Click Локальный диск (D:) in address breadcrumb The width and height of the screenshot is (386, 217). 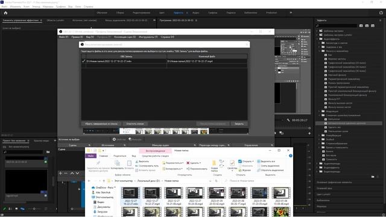pyautogui.click(x=148, y=181)
